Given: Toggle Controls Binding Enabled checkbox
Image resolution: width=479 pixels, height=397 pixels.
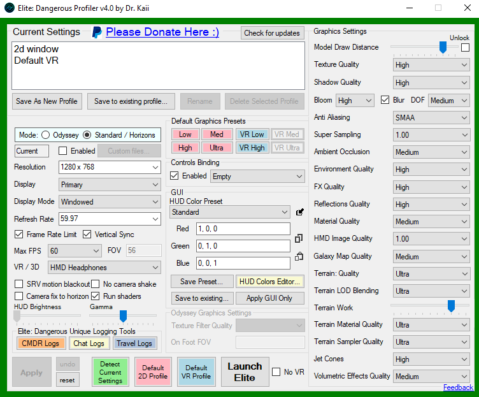Looking at the screenshot, I should point(174,176).
